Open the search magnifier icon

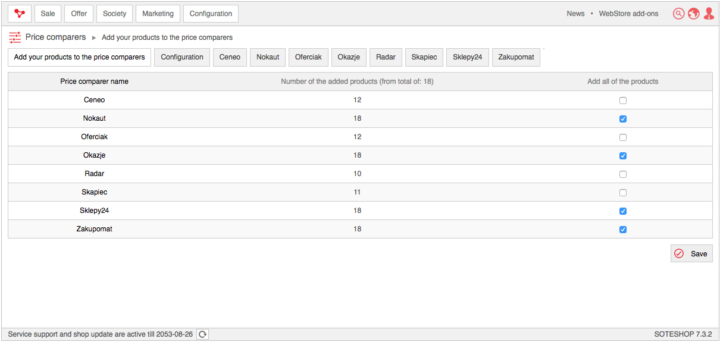point(678,14)
